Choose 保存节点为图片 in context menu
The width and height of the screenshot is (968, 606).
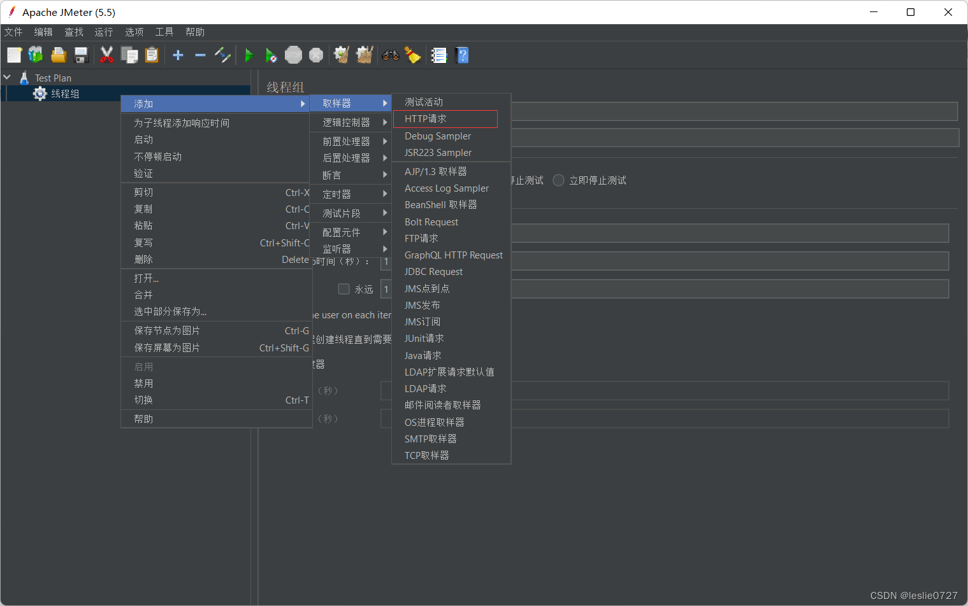click(x=216, y=331)
